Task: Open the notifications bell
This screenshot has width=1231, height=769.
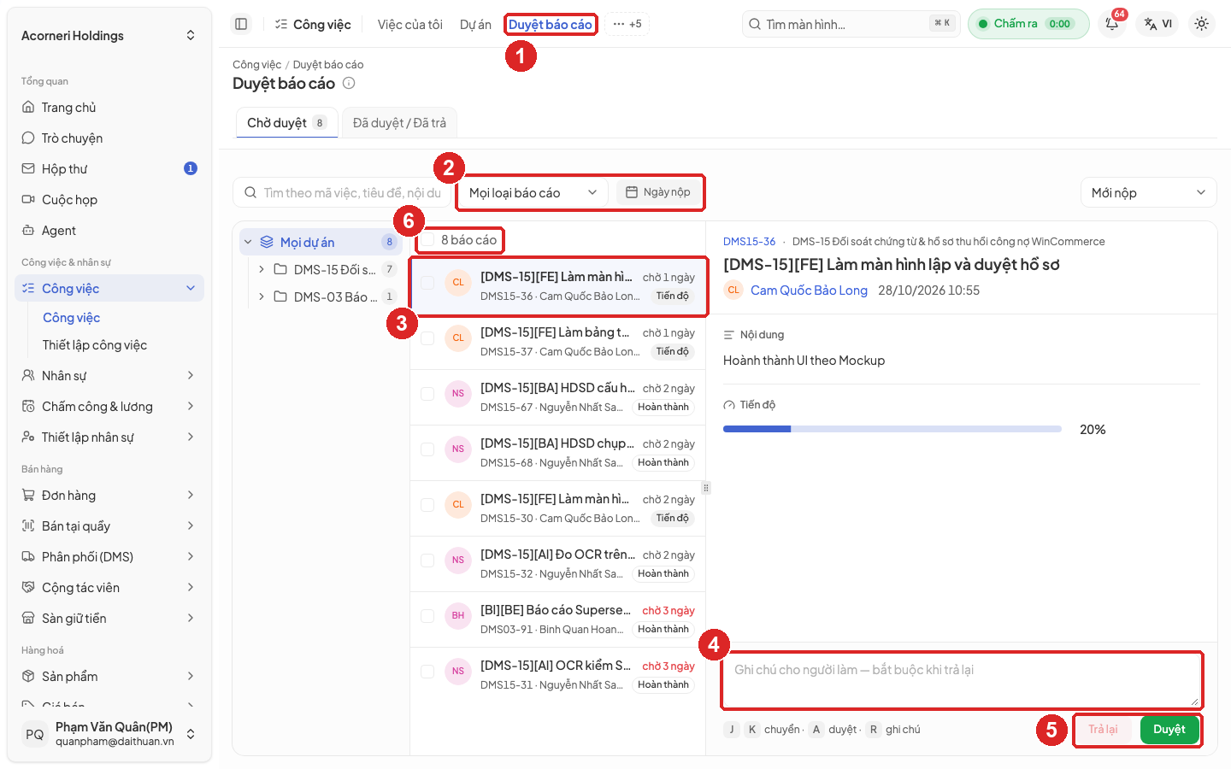Action: pos(1112,24)
